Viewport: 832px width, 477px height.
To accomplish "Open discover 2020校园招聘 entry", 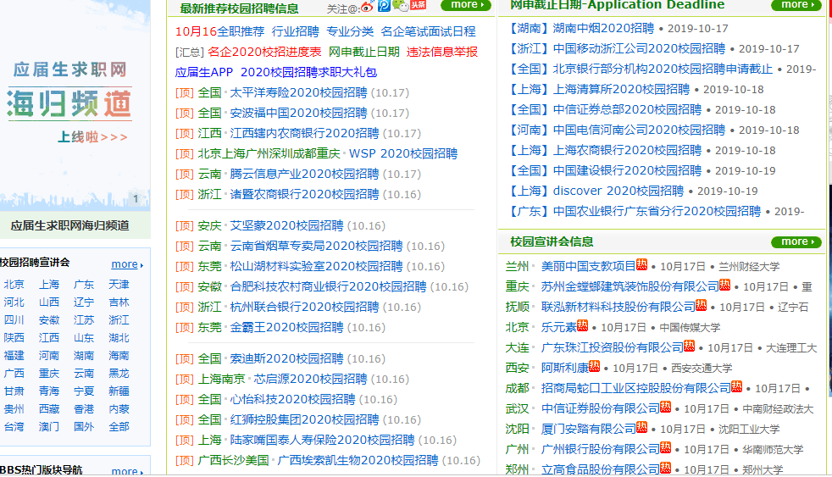I will click(618, 191).
